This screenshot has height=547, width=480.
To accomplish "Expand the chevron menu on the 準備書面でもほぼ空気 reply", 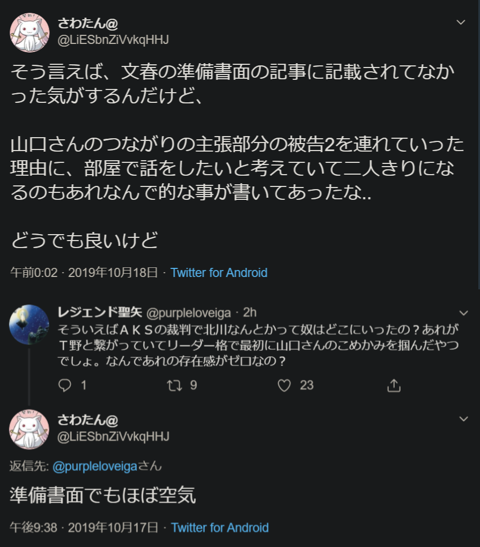I will point(464,418).
